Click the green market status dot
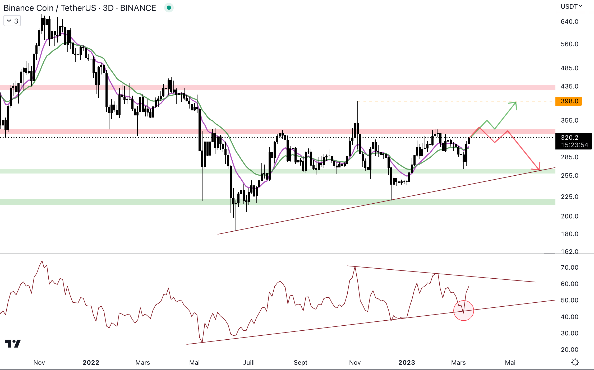This screenshot has height=370, width=594. click(x=169, y=8)
